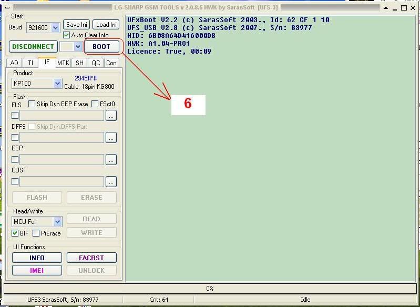420x307 pixels.
Task: Open the system menu icon in title bar
Action: click(x=7, y=7)
